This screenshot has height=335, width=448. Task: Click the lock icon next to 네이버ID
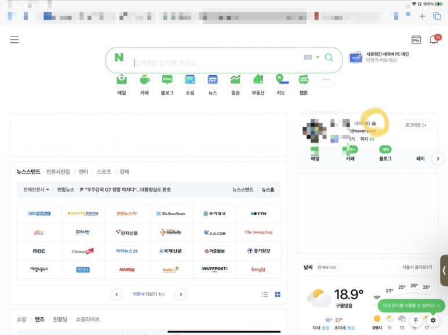tap(374, 123)
